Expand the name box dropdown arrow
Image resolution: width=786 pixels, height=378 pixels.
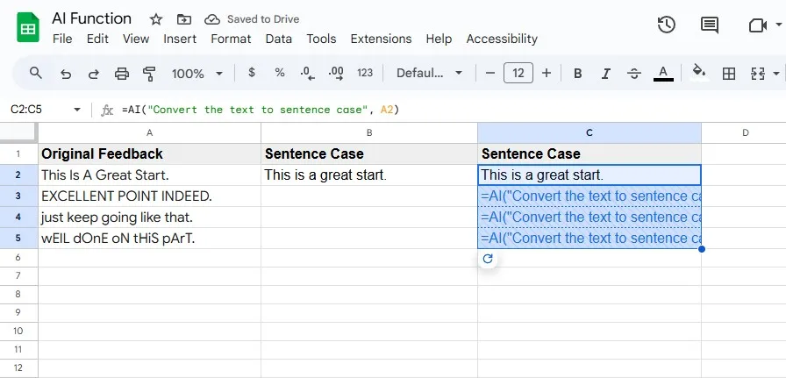[x=77, y=110]
